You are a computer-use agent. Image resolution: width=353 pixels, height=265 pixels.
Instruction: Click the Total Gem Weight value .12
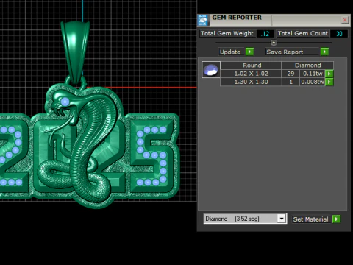pyautogui.click(x=265, y=34)
